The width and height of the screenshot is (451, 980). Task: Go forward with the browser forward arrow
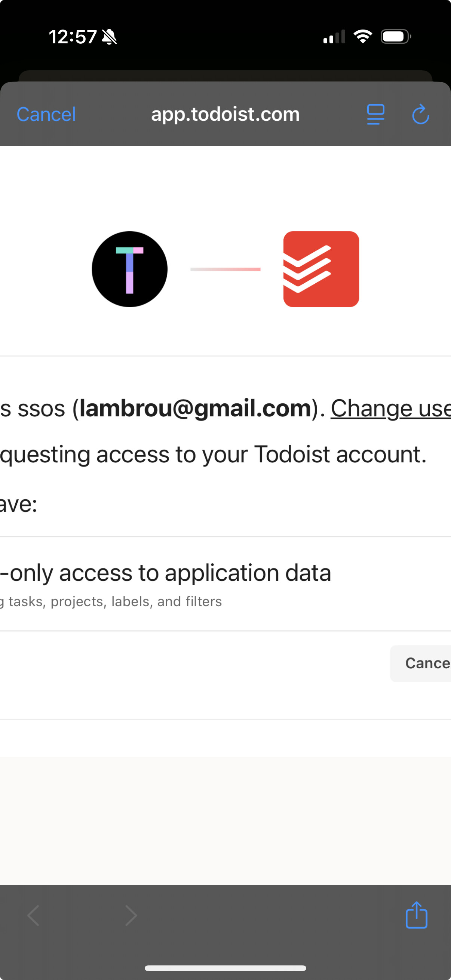click(131, 915)
